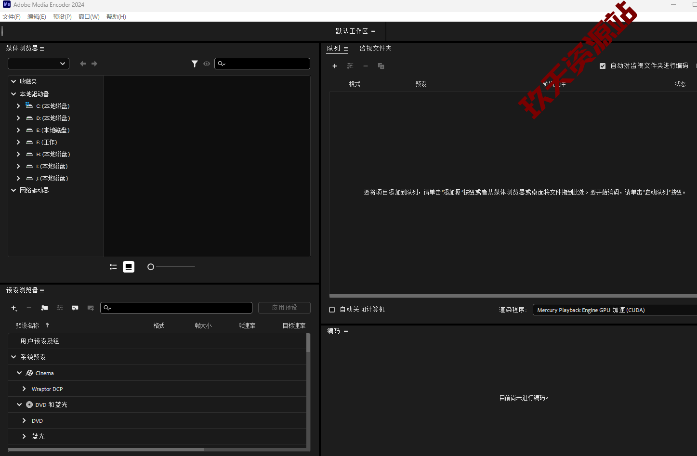Click the forward arrow in 媒体浏览器
The image size is (697, 456).
[94, 64]
